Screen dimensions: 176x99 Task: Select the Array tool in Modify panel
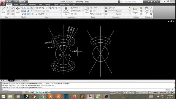tap(28, 14)
